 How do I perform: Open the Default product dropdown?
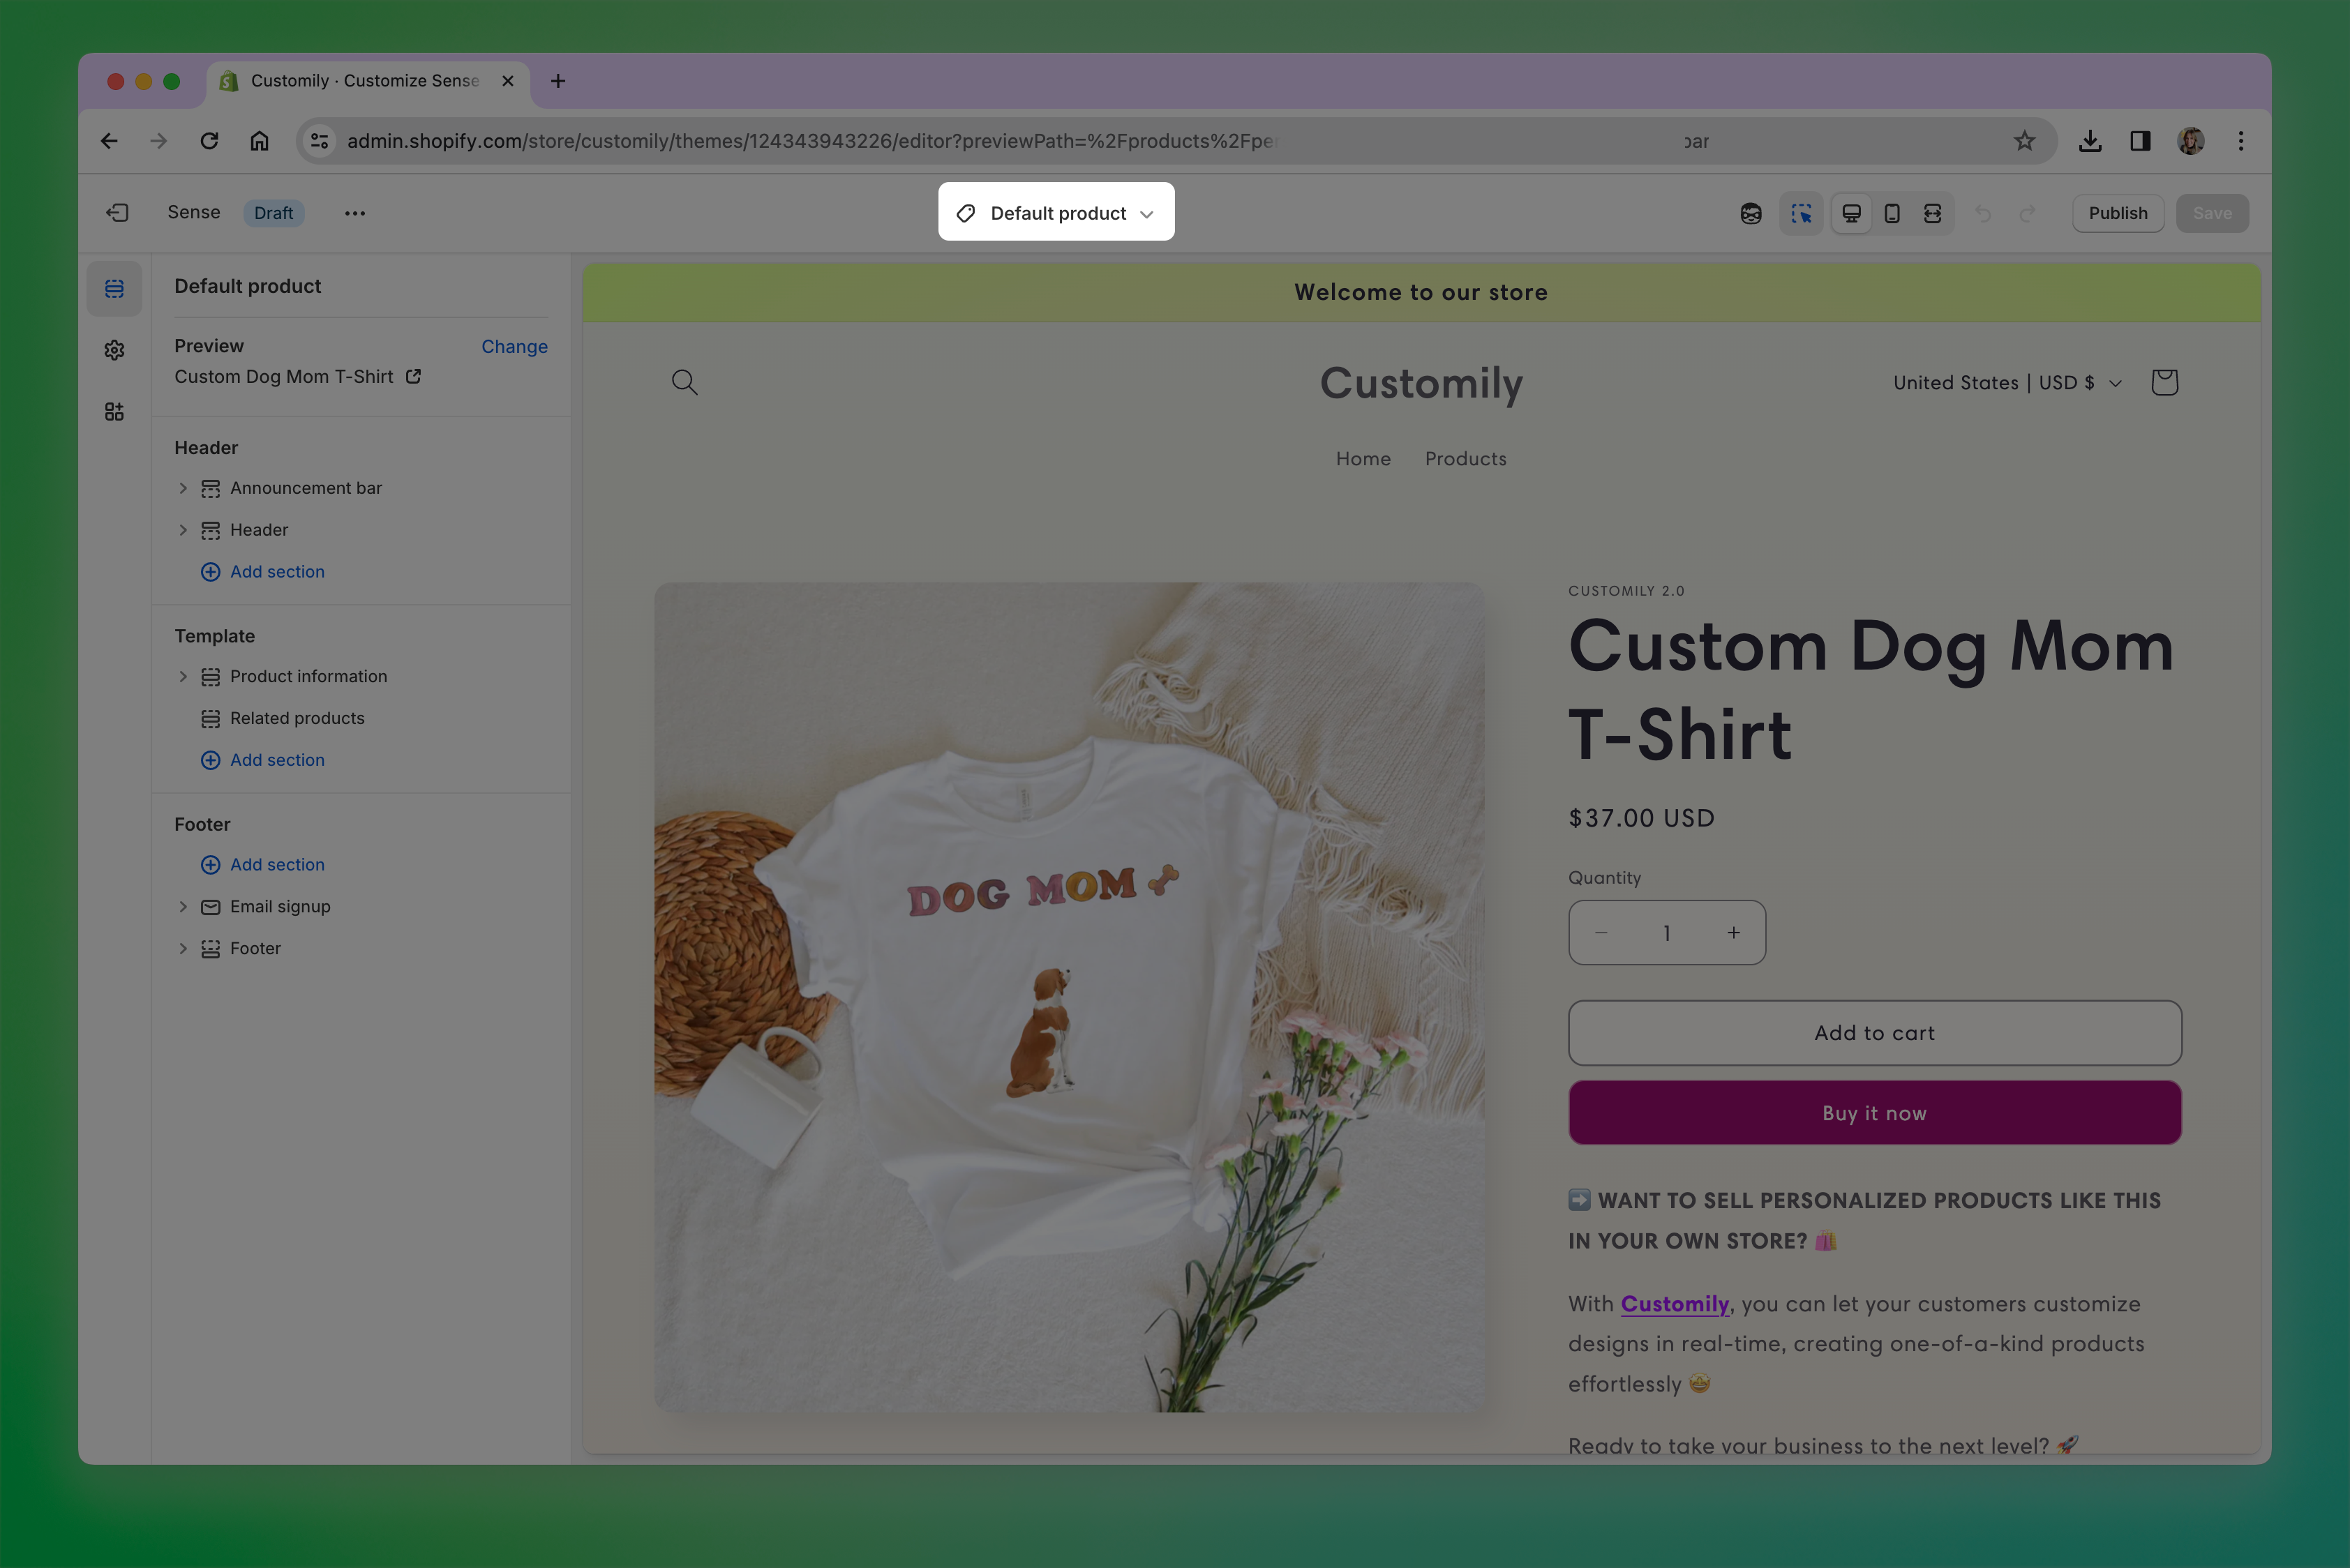point(1056,212)
